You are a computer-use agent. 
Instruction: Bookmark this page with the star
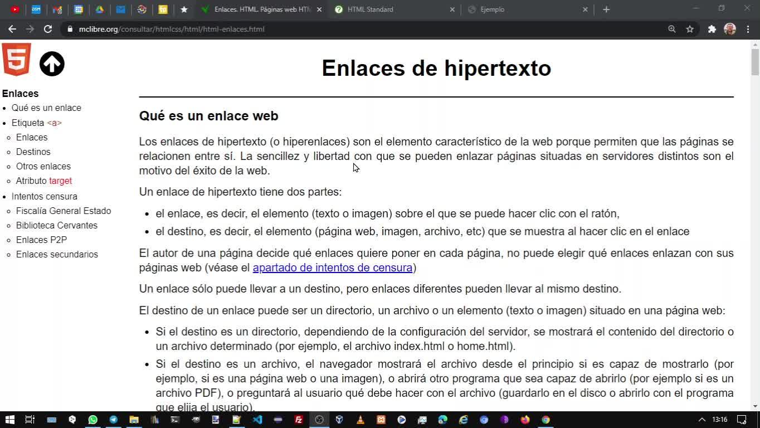690,29
